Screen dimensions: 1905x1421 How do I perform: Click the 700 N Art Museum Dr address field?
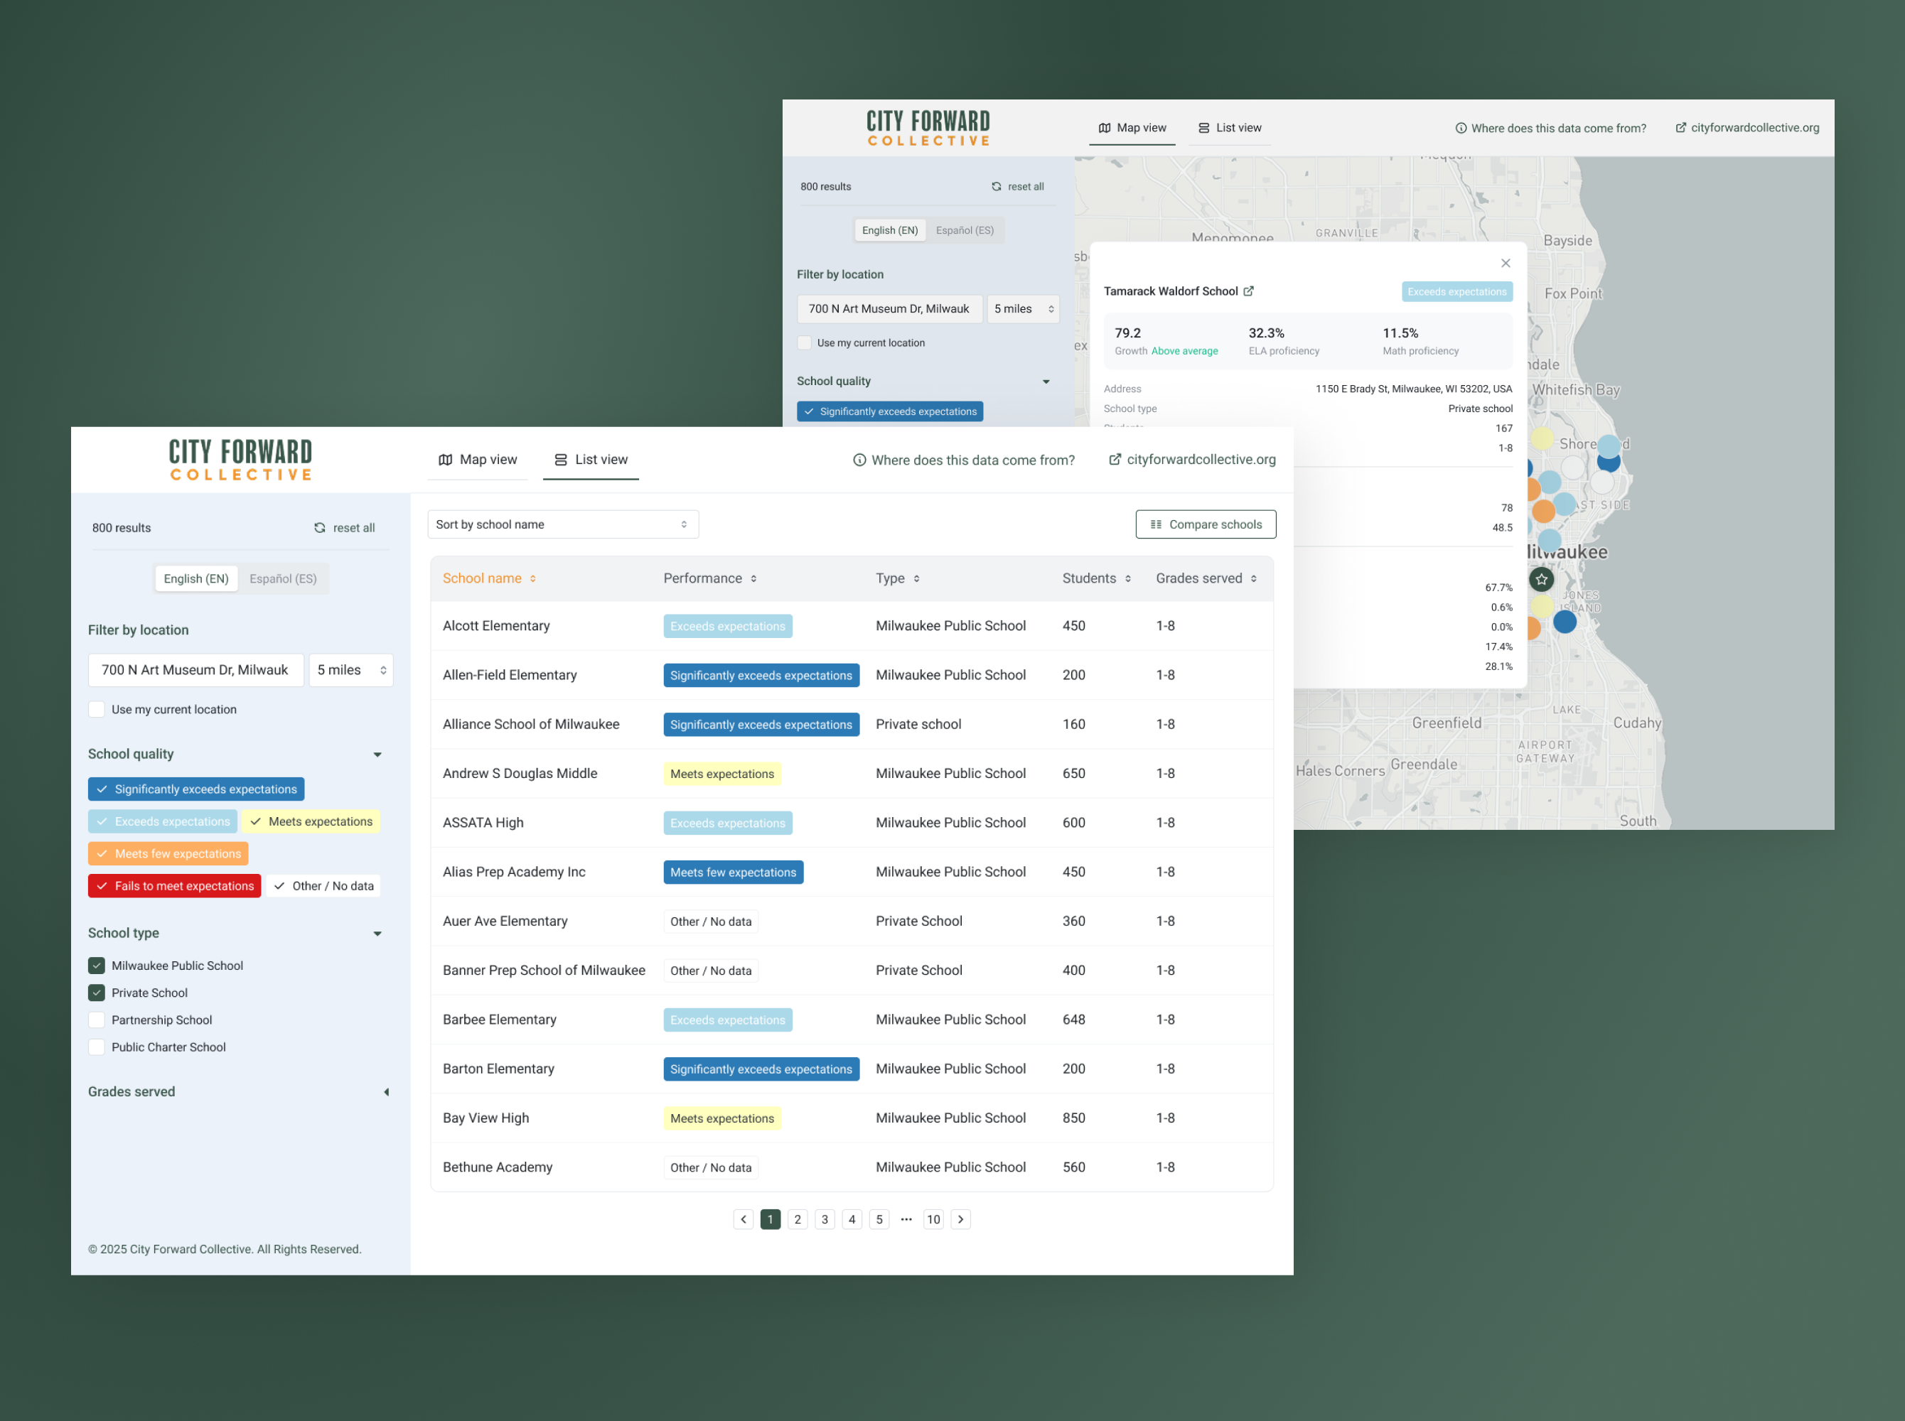click(195, 670)
